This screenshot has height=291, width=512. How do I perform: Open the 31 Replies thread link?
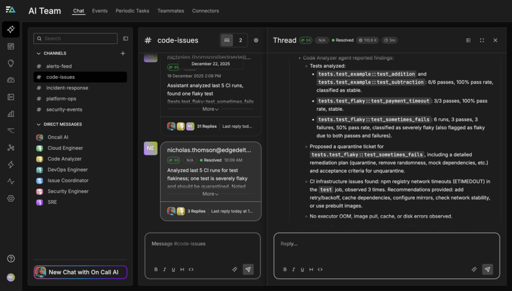[x=206, y=126]
